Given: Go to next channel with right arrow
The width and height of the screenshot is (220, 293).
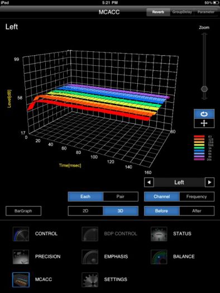Looking at the screenshot, I should click(209, 182).
